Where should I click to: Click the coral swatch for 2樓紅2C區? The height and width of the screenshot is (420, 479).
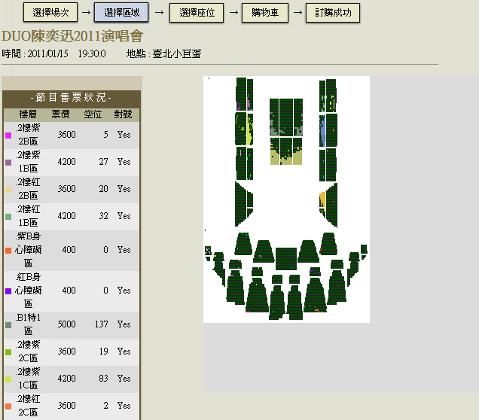pyautogui.click(x=8, y=406)
